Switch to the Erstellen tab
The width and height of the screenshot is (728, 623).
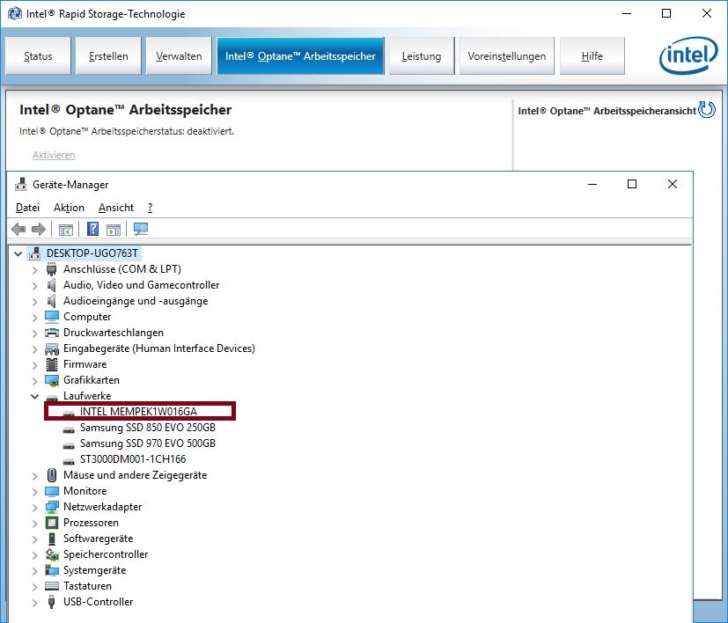pyautogui.click(x=108, y=55)
